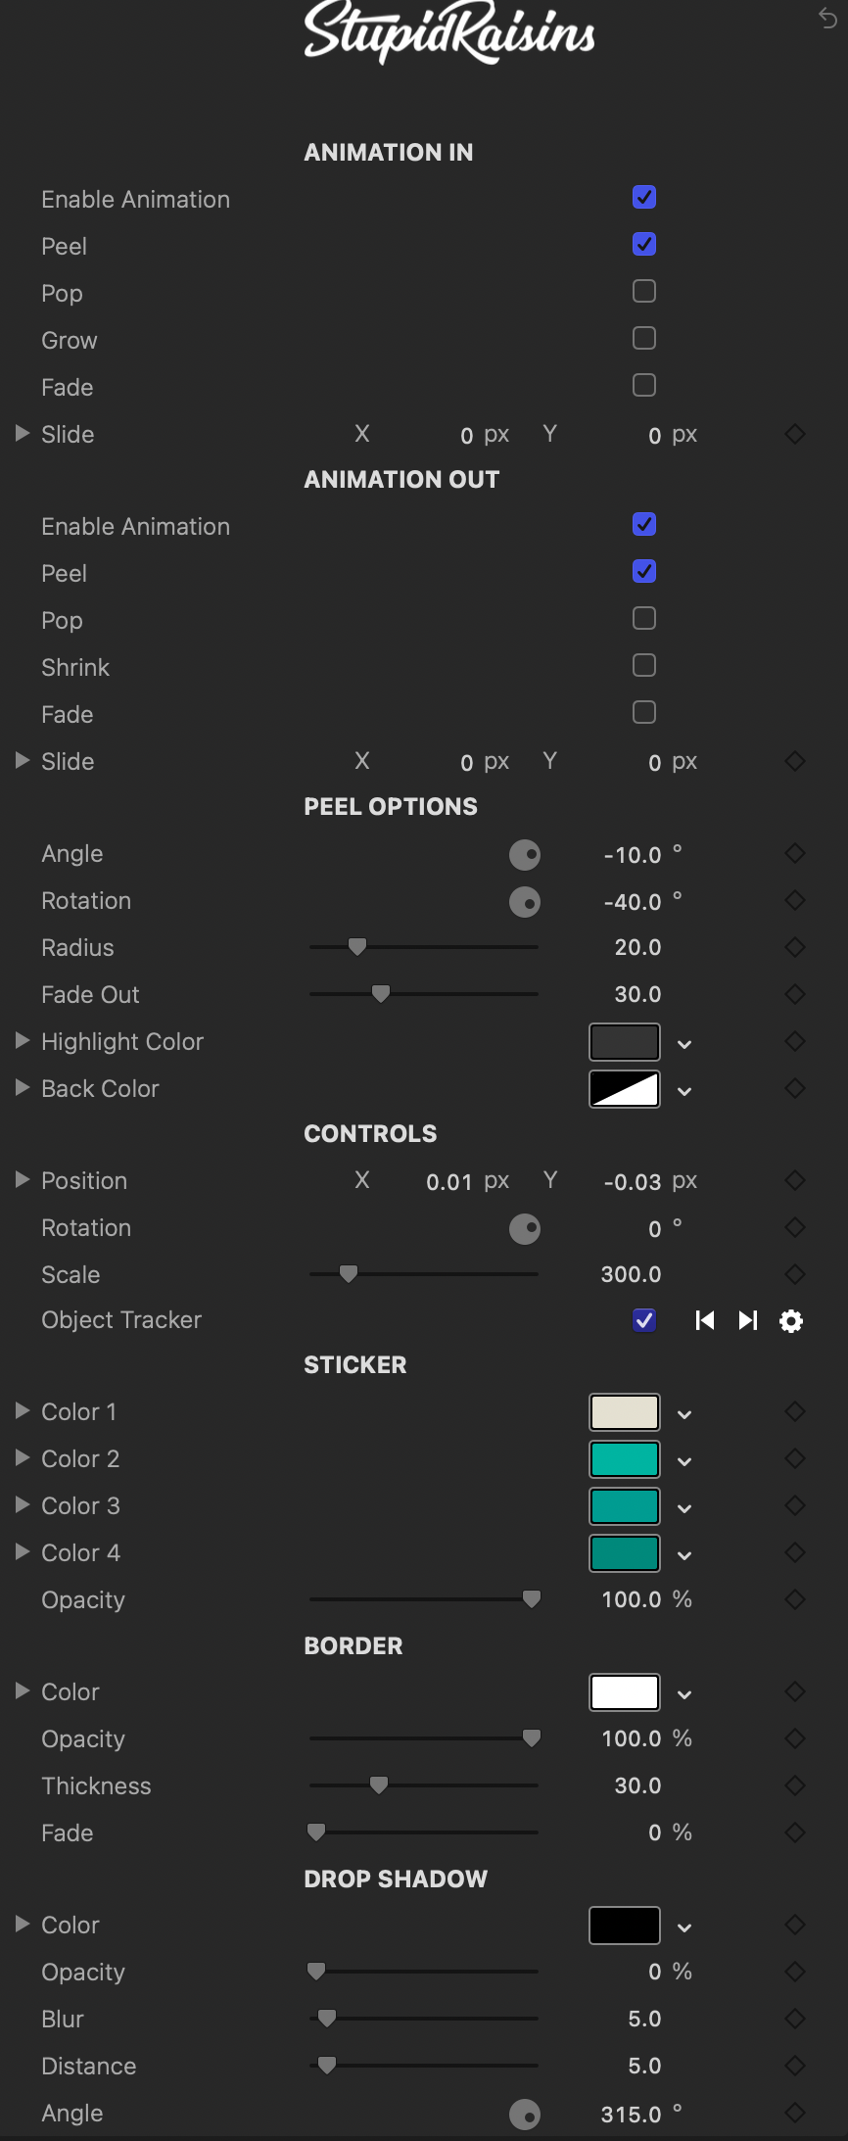This screenshot has height=2141, width=848.
Task: Jump to previous frame in Object Tracker
Action: [x=704, y=1321]
